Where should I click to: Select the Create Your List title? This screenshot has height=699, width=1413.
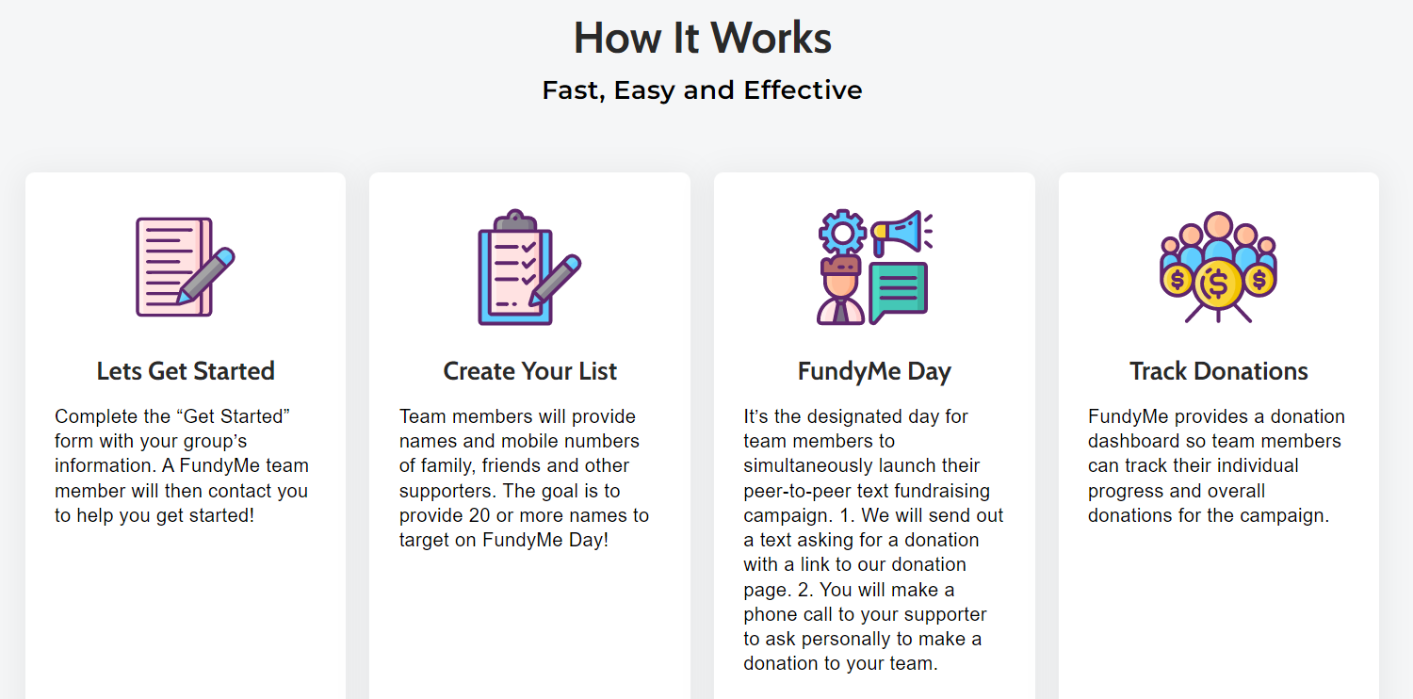[530, 371]
